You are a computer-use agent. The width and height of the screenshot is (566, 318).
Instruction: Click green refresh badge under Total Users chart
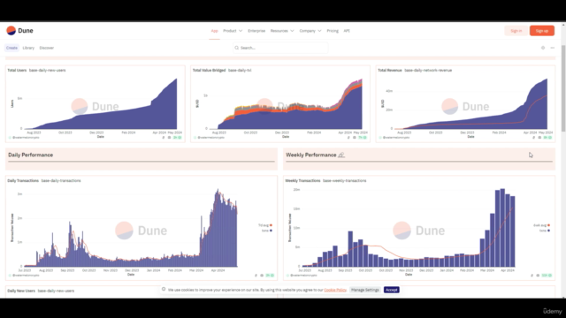(177, 138)
